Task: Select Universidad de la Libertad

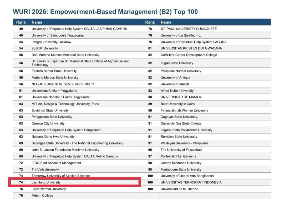Action: [180, 189]
